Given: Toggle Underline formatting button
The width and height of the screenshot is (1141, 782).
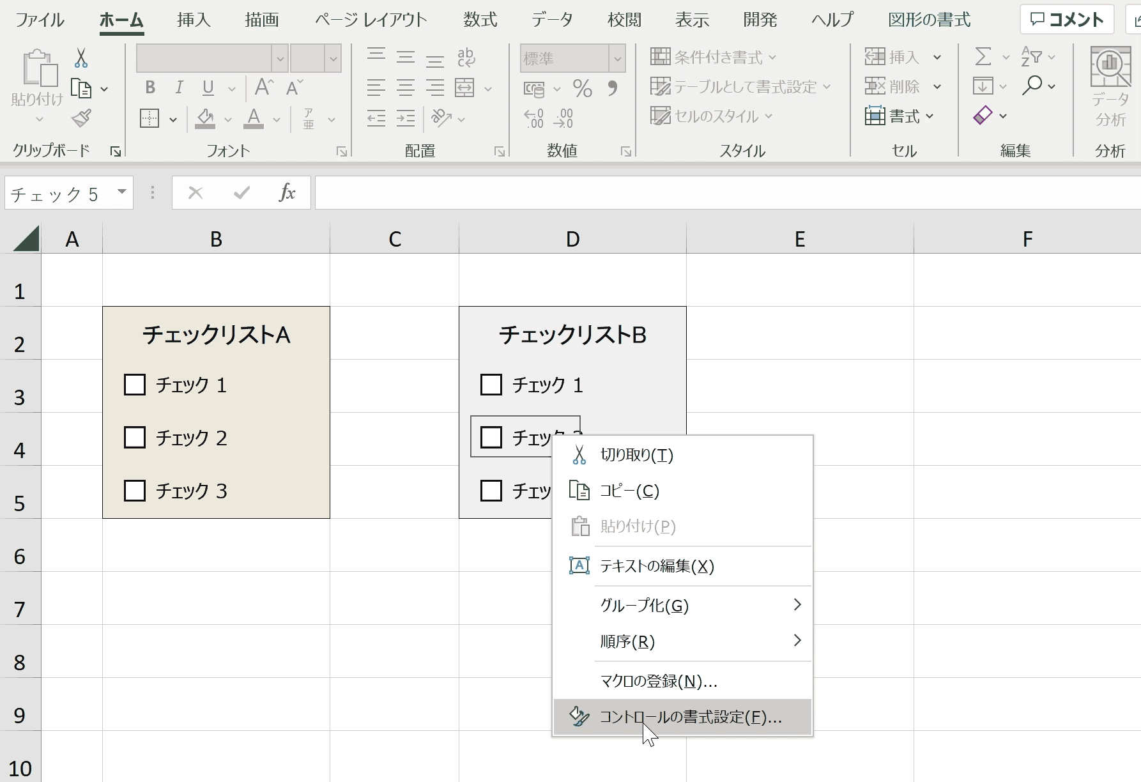Looking at the screenshot, I should (208, 88).
